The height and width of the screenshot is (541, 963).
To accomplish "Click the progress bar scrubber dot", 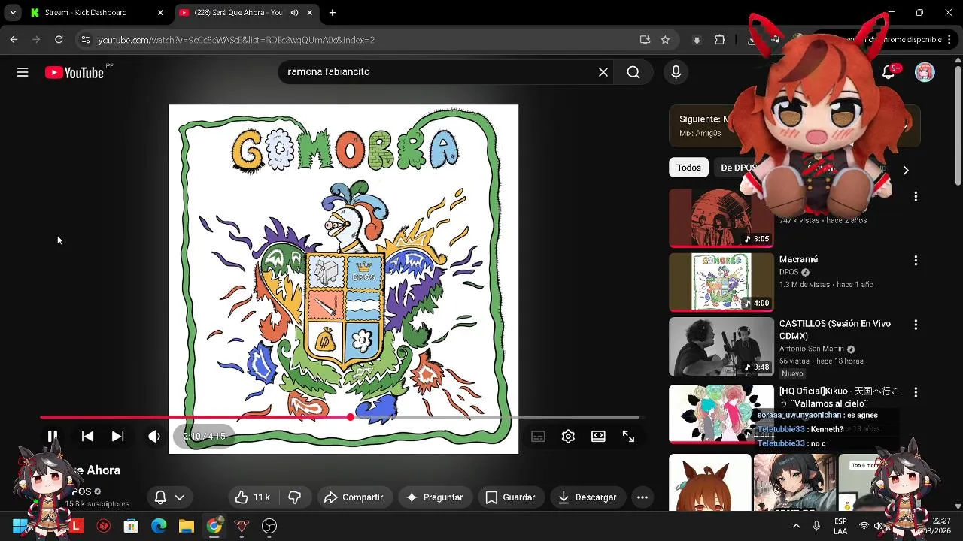I will click(351, 417).
